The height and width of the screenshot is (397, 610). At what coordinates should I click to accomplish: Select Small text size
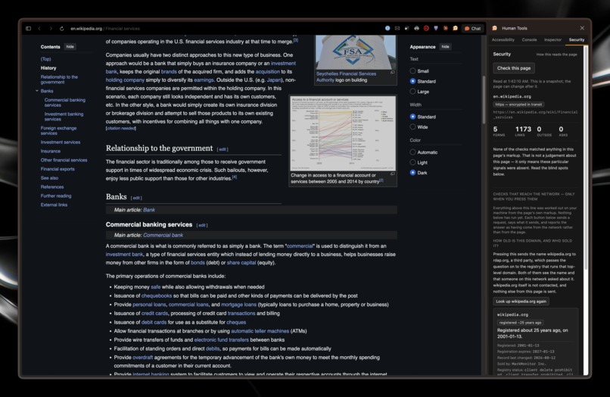pos(412,71)
